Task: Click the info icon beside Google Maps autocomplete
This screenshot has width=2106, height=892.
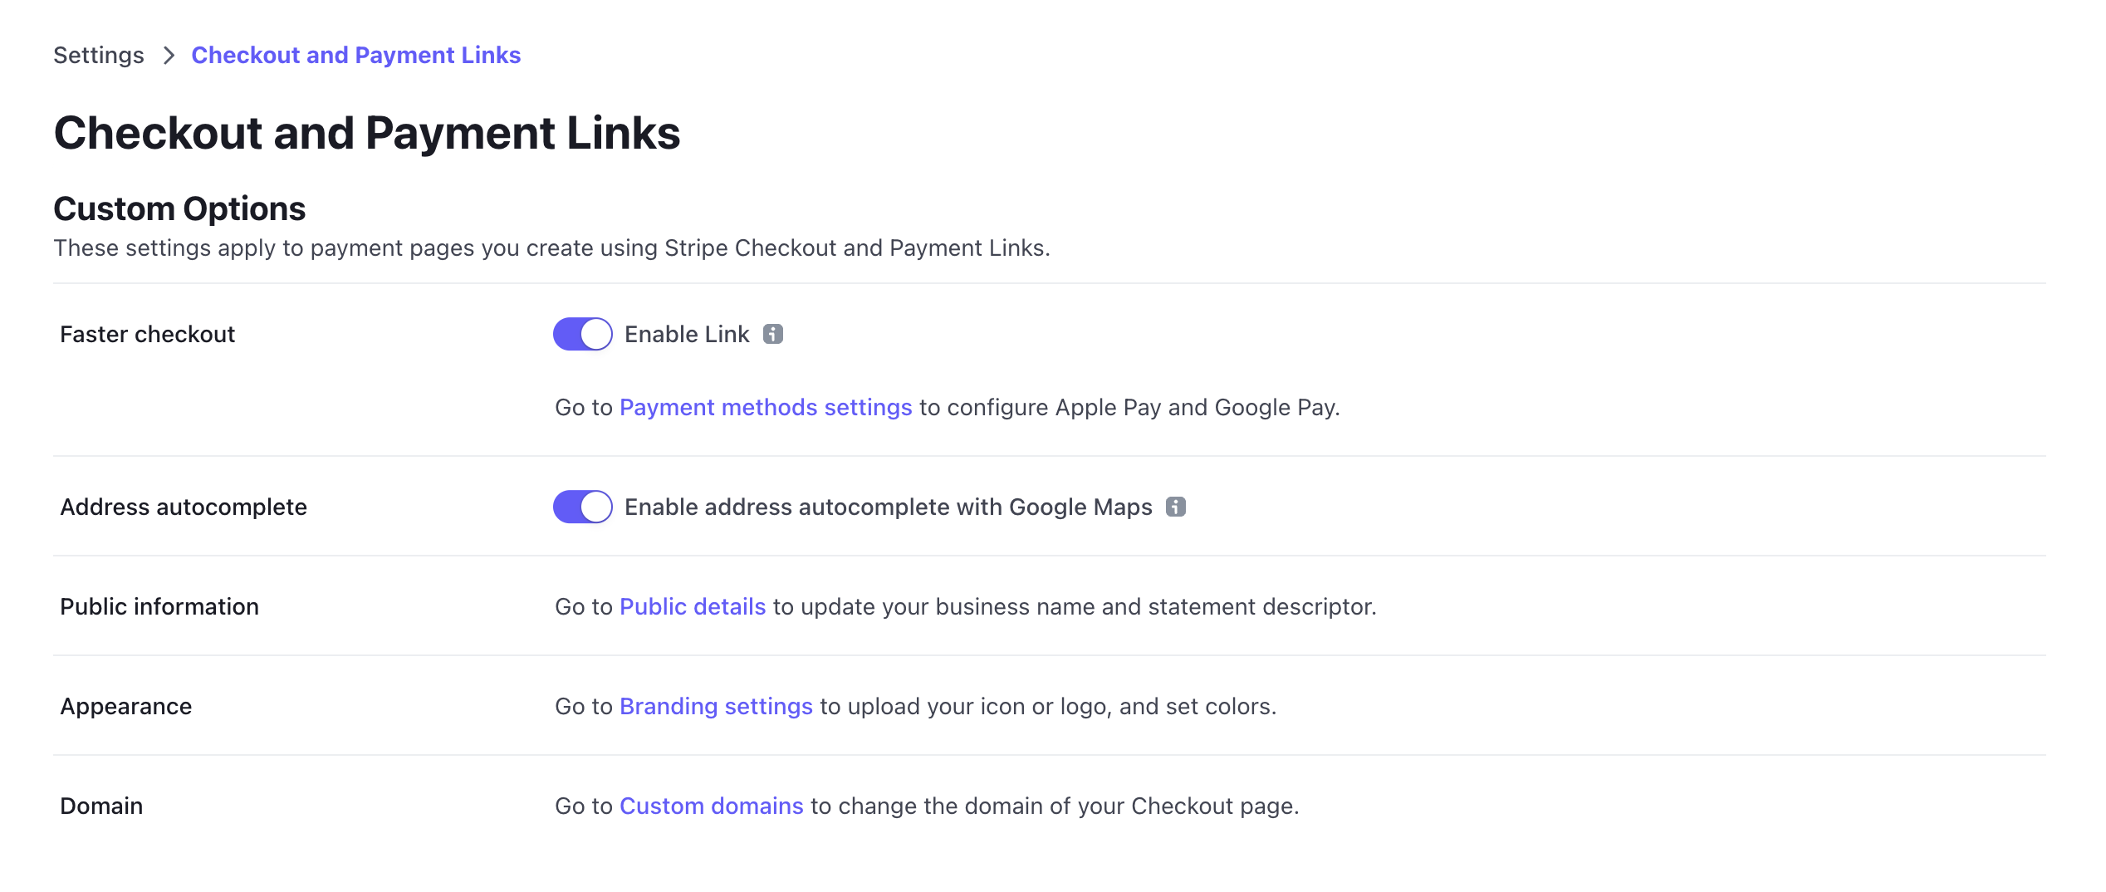Action: tap(1176, 507)
